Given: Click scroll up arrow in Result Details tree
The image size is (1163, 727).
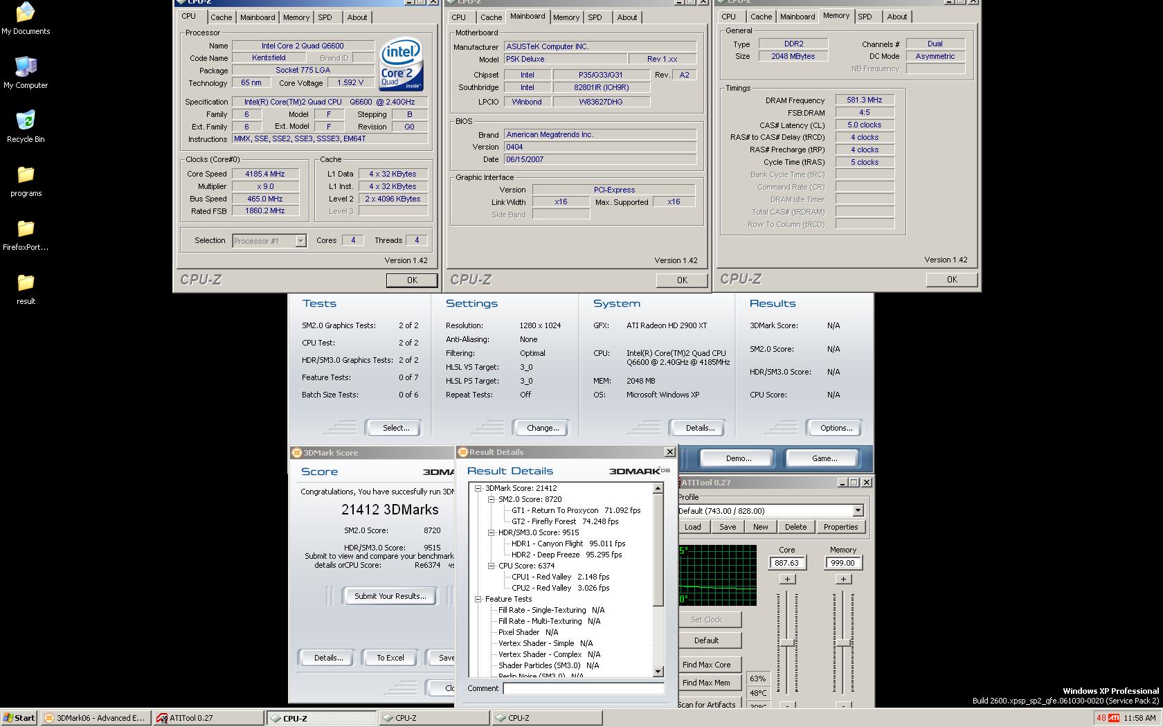Looking at the screenshot, I should pos(658,488).
